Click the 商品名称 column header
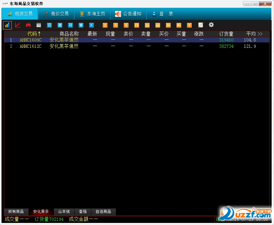Image resolution: width=274 pixels, height=225 pixels. [x=69, y=34]
